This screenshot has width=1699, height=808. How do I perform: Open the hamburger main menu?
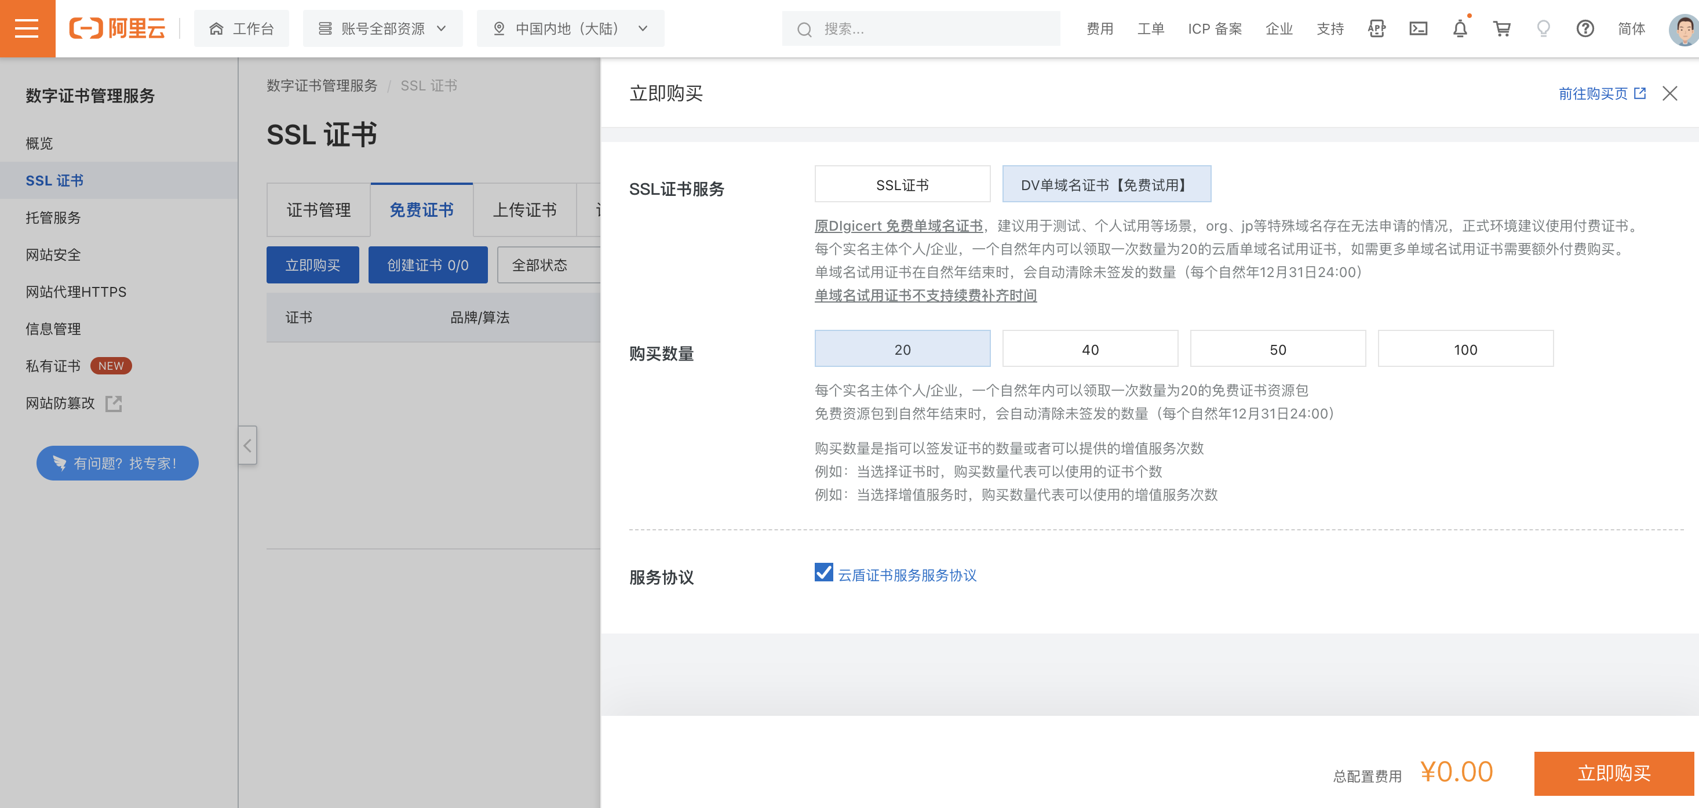point(27,28)
